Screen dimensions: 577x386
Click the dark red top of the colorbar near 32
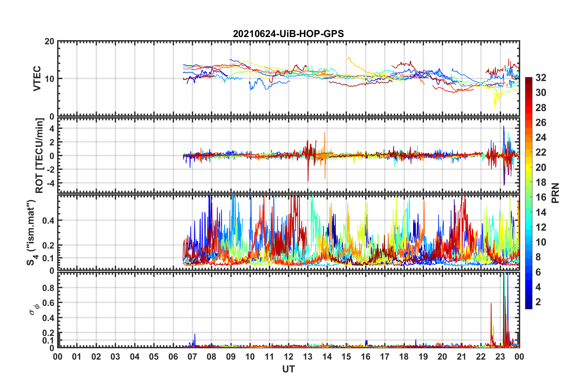[528, 80]
